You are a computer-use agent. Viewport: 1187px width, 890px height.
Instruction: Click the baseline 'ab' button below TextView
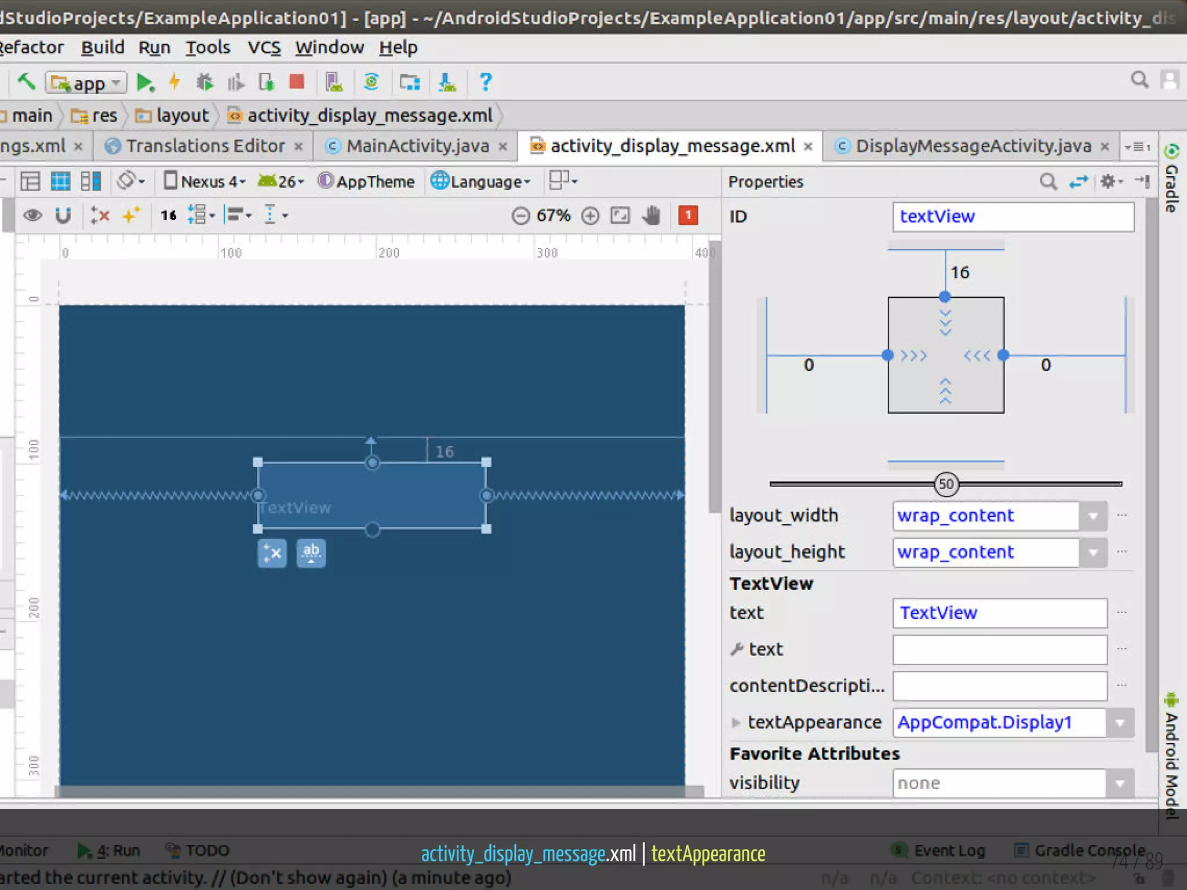[x=311, y=553]
